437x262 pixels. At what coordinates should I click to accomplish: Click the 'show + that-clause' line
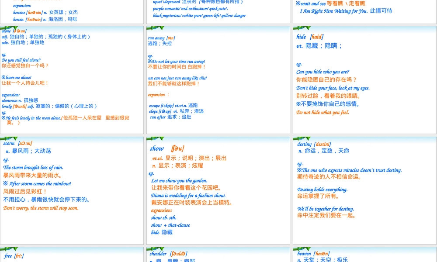coord(170,225)
